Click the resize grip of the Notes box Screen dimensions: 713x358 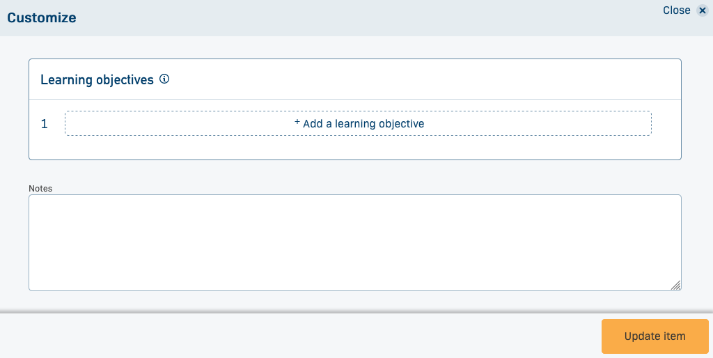(x=675, y=284)
